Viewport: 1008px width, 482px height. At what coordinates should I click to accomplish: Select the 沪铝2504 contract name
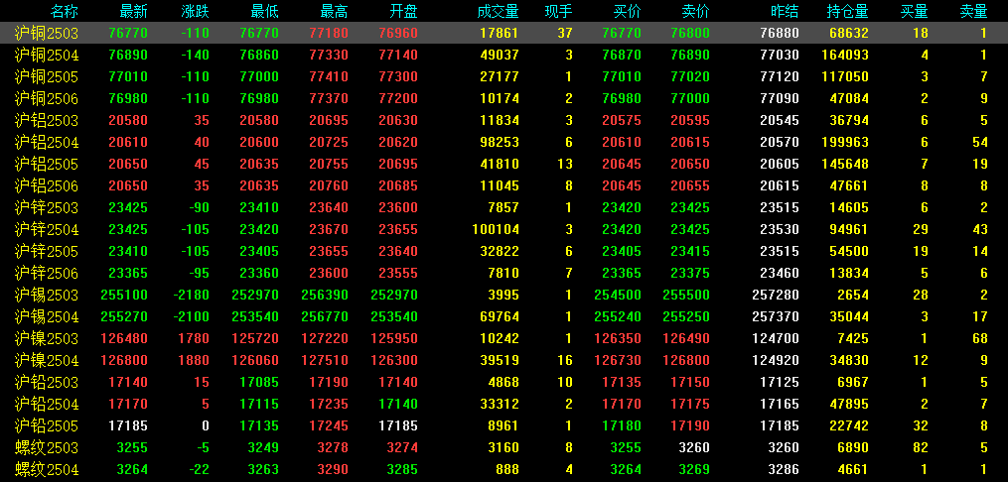[47, 143]
